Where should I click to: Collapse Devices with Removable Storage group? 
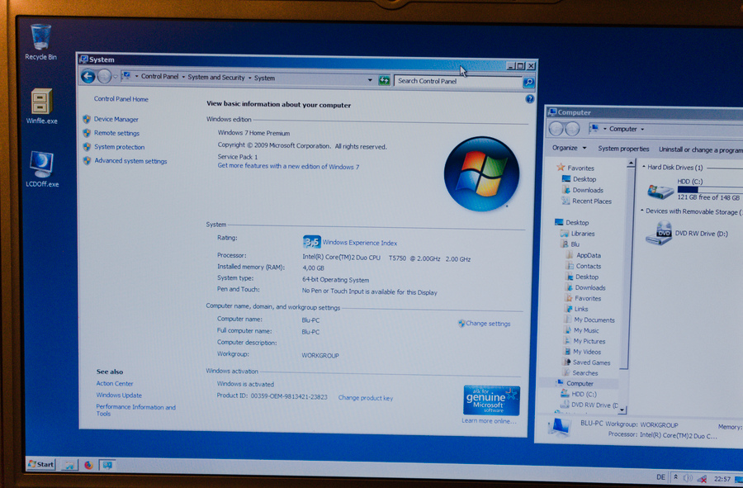[x=642, y=211]
